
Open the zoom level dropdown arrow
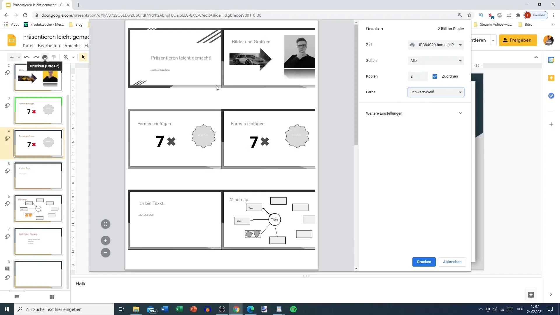(x=73, y=57)
